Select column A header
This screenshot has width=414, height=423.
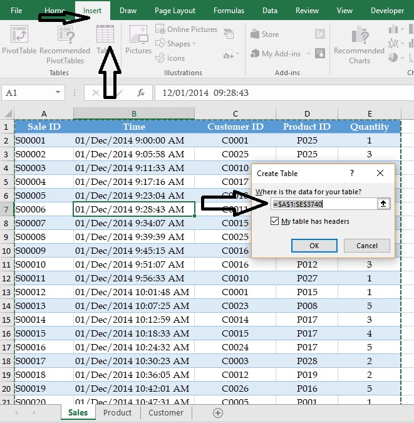pyautogui.click(x=44, y=113)
